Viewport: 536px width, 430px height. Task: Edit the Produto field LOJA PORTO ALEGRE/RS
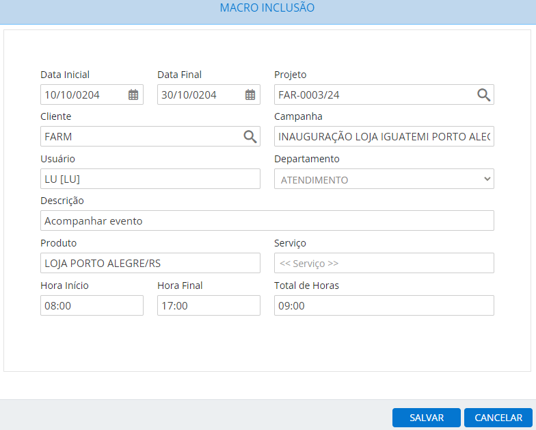pyautogui.click(x=150, y=263)
